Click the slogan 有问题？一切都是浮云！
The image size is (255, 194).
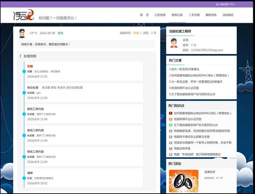coord(57,18)
